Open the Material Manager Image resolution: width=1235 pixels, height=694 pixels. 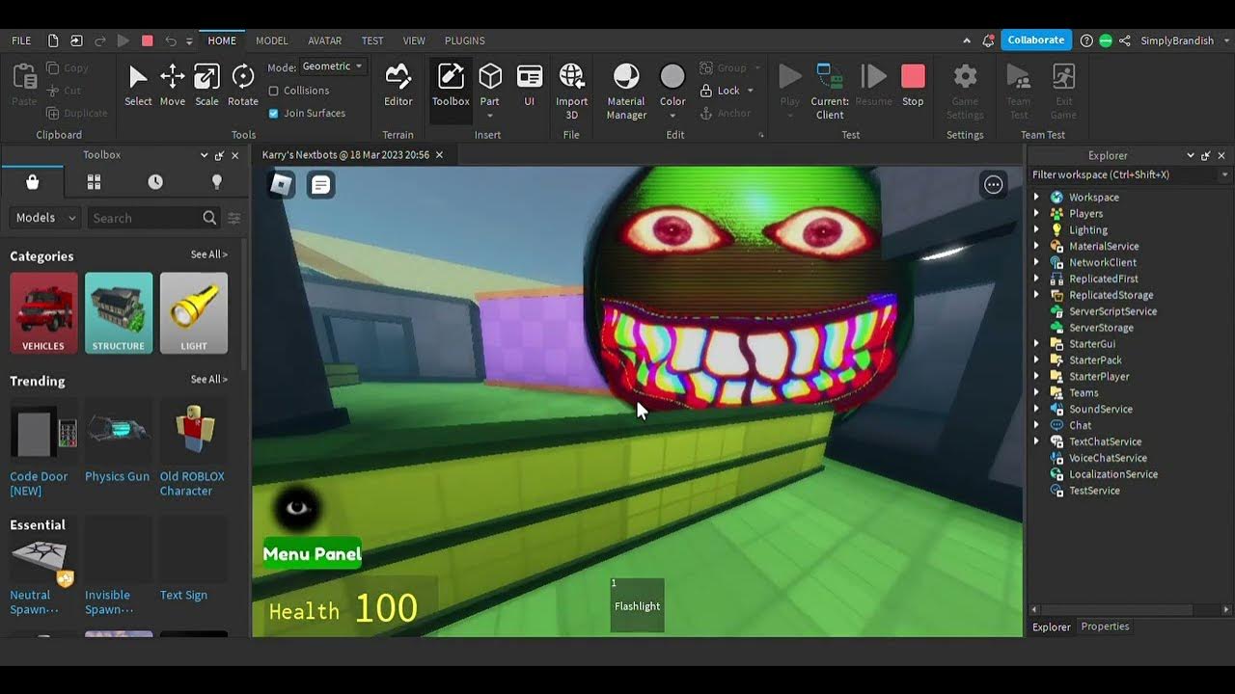pos(626,91)
